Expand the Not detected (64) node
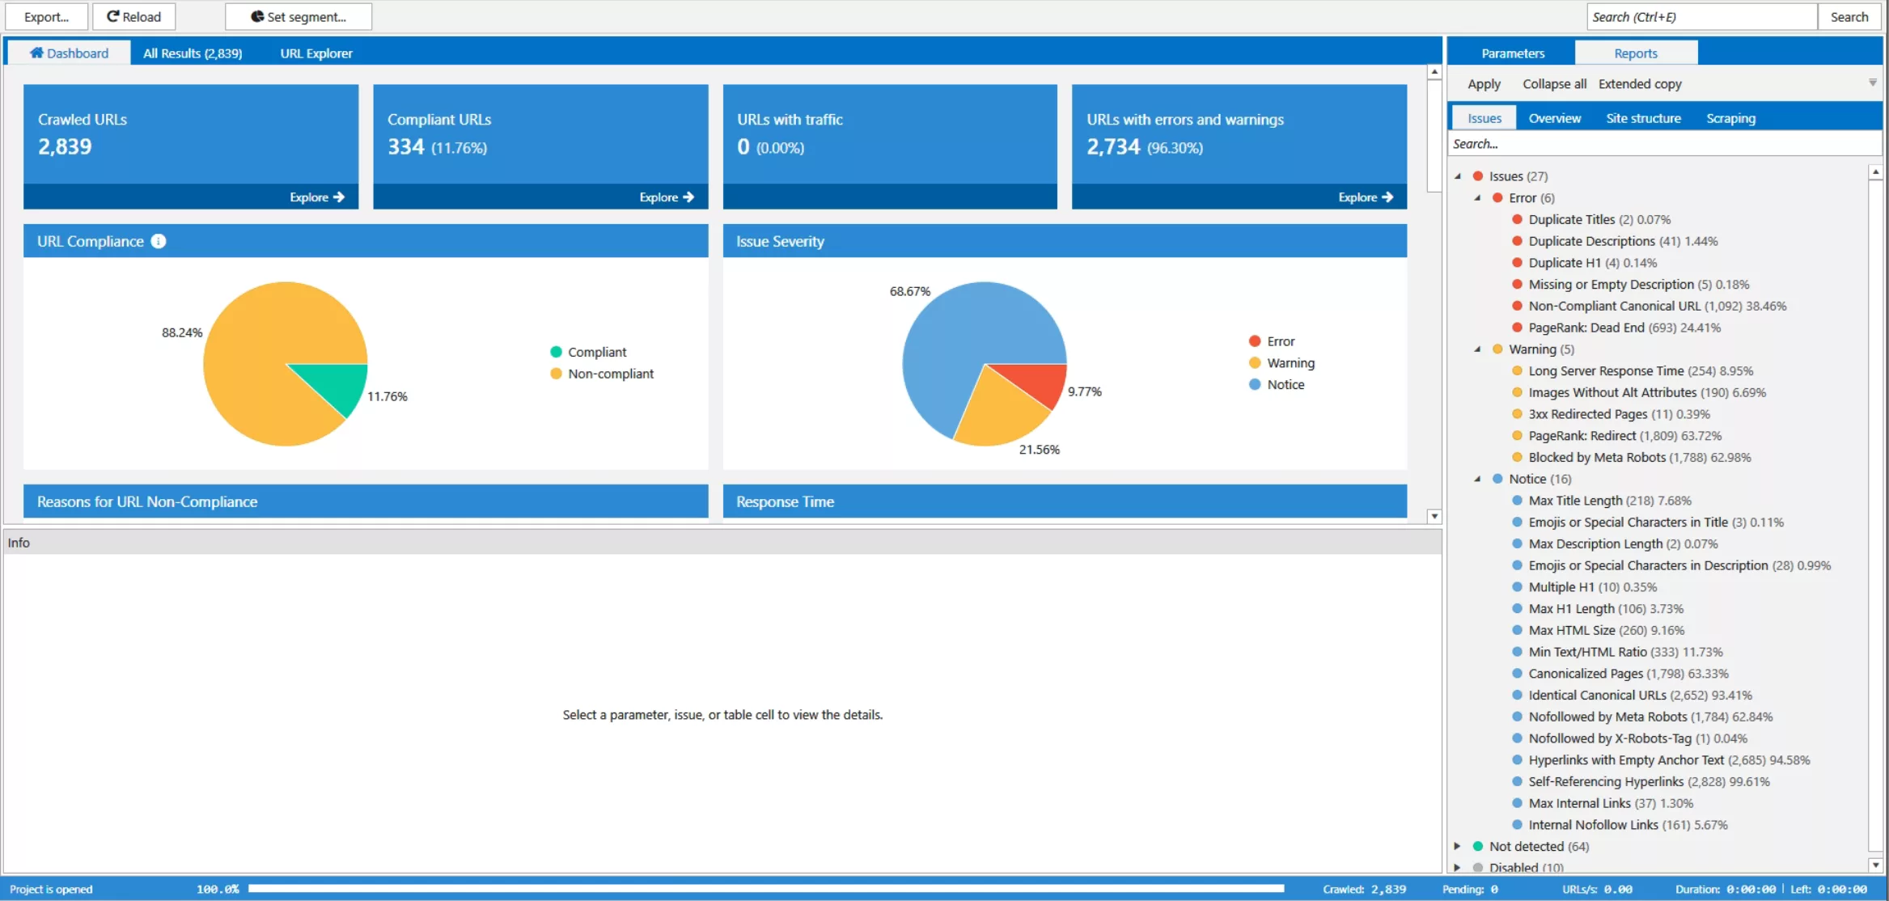Screen dimensions: 1889x901 (x=1458, y=846)
